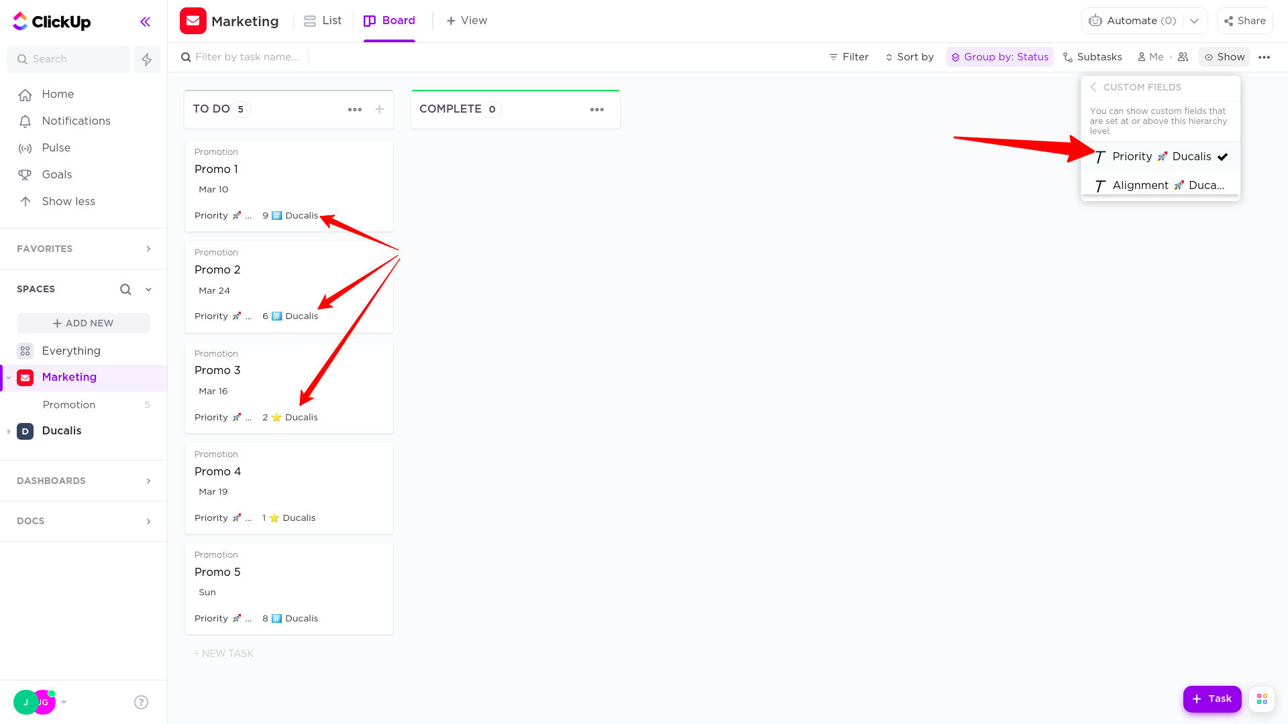The width and height of the screenshot is (1288, 724).
Task: Expand Dashboards section
Action: coord(148,481)
